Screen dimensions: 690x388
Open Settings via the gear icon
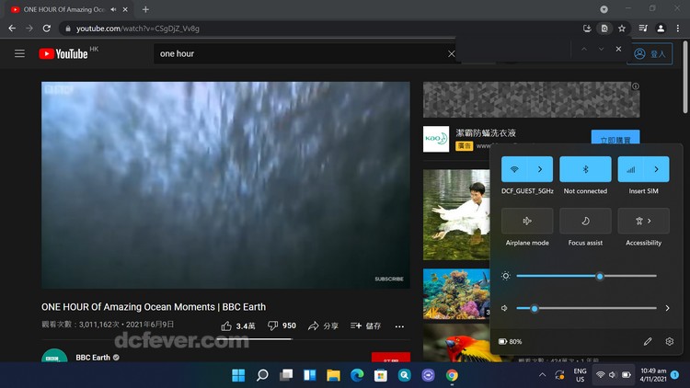(x=669, y=341)
